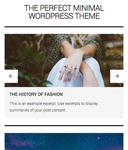Click the black divider above the galaxy image
The height and width of the screenshot is (150, 128).
coord(64,126)
